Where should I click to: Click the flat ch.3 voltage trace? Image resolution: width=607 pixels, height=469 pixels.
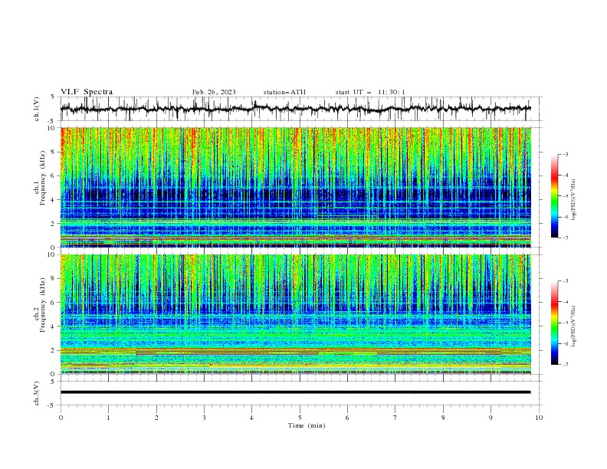point(295,392)
